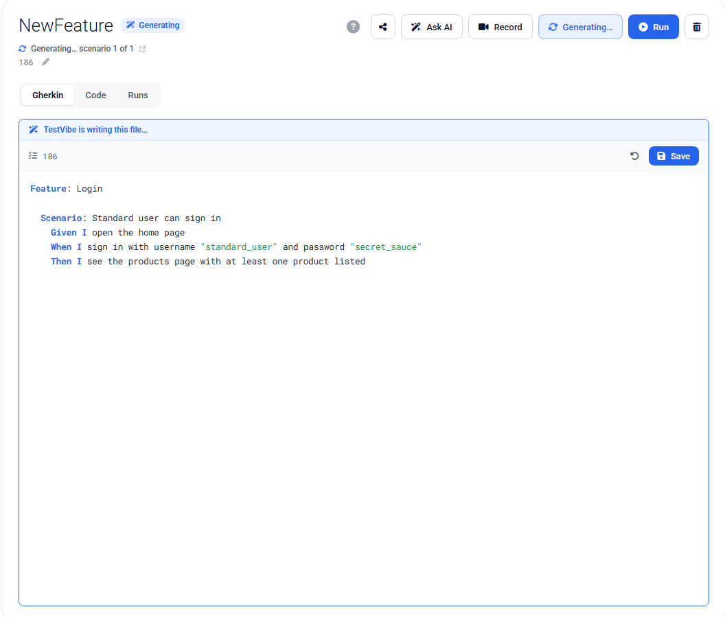
Task: Click the share icon button
Action: pyautogui.click(x=383, y=27)
